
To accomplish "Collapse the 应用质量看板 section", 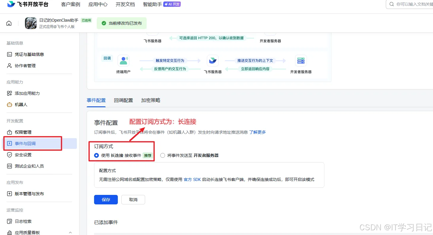I will 70,232.
